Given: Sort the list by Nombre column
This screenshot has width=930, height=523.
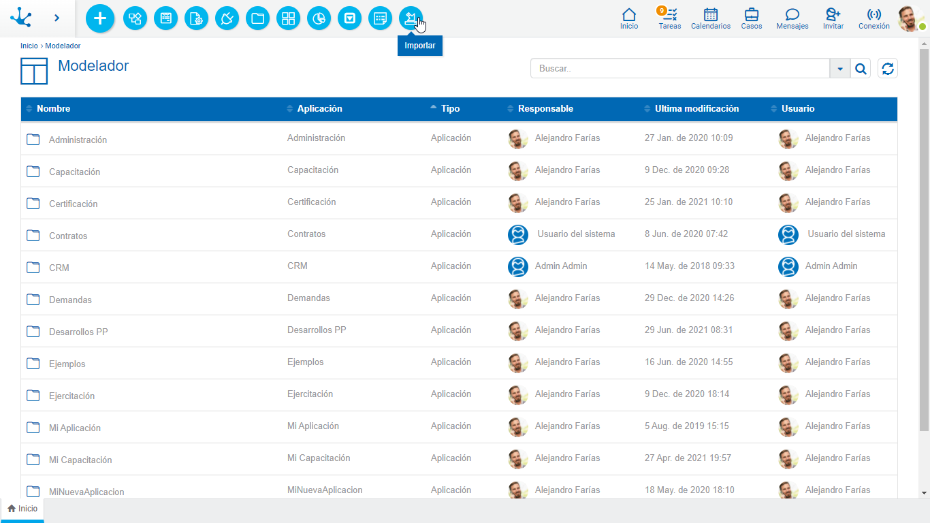Looking at the screenshot, I should [53, 109].
